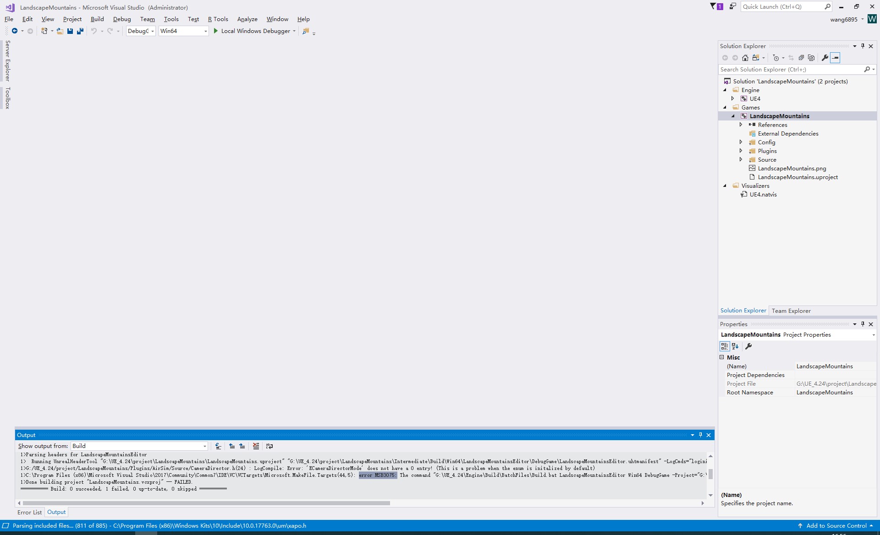The image size is (880, 535).
Task: Toggle Word Wrap in Output panel
Action: [x=269, y=446]
